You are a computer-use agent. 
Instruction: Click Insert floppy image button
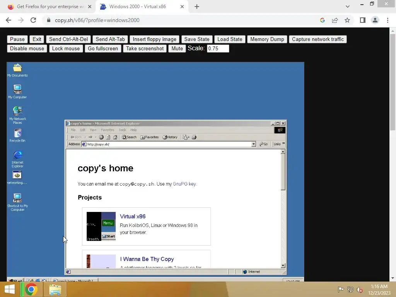[x=155, y=39]
